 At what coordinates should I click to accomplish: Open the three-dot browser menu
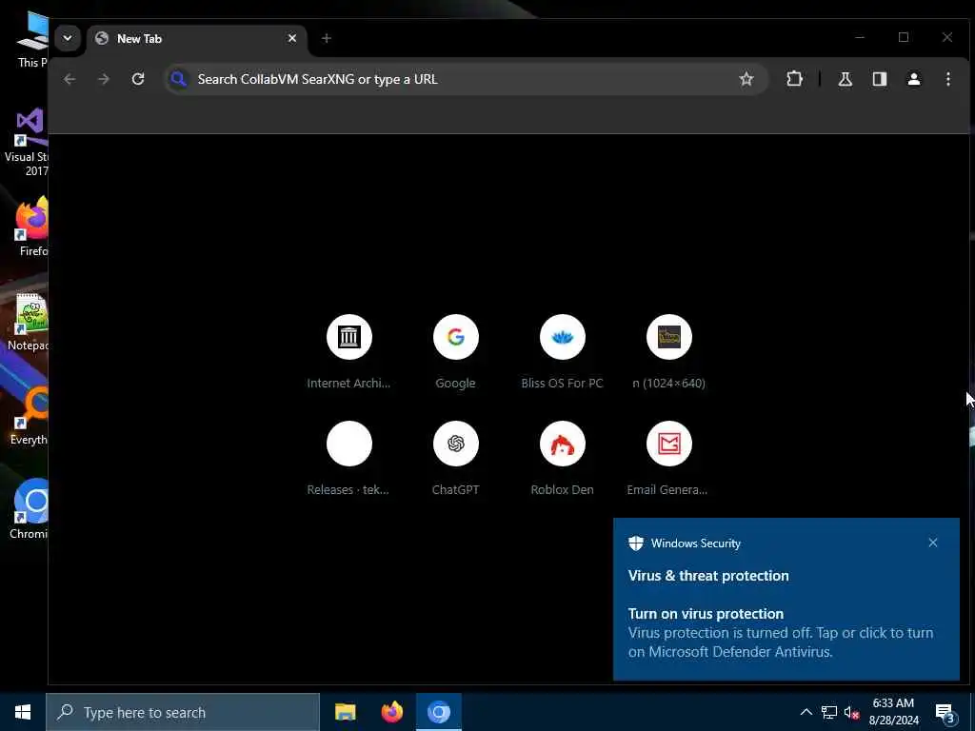[948, 79]
